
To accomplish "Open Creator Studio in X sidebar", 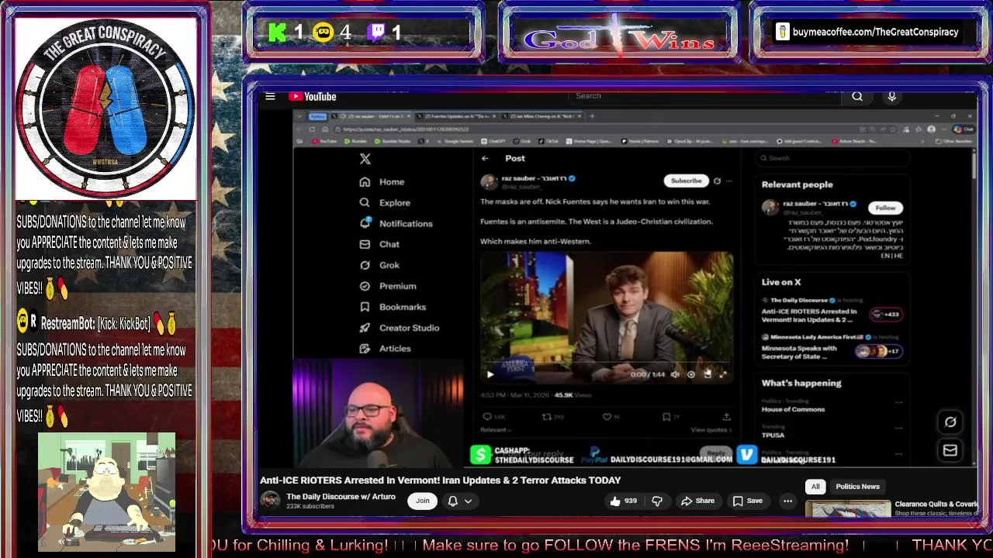I will [x=400, y=328].
